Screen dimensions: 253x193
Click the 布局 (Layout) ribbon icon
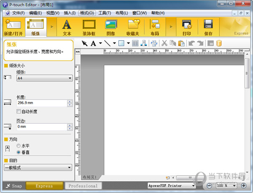(155, 27)
